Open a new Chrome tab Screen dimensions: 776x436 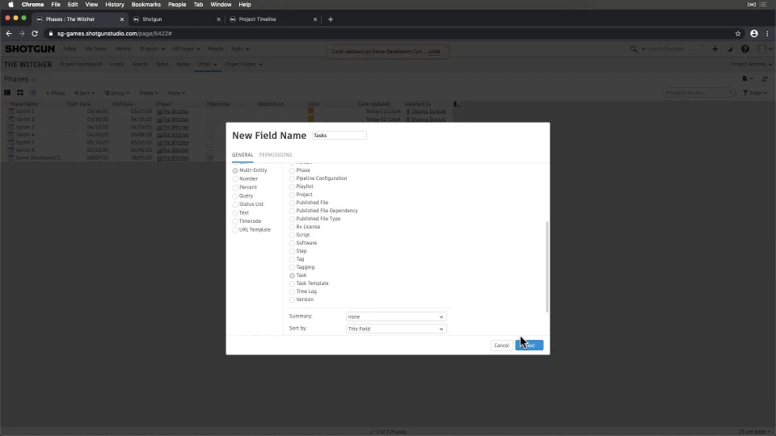[x=331, y=19]
